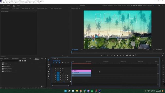Select the Selection tool arrow in toolbar
The width and height of the screenshot is (165, 93).
point(49,60)
